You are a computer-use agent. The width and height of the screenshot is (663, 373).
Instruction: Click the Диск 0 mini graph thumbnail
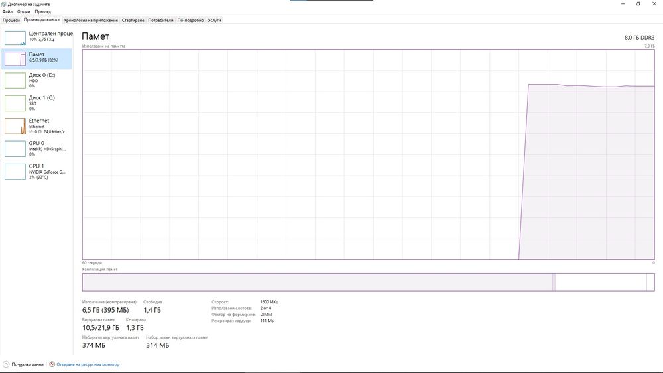[15, 80]
